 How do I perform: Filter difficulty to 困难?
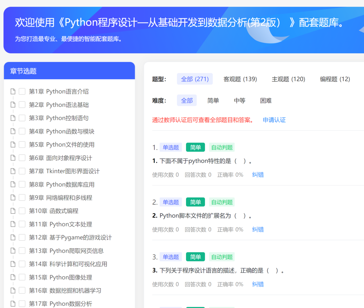point(266,100)
